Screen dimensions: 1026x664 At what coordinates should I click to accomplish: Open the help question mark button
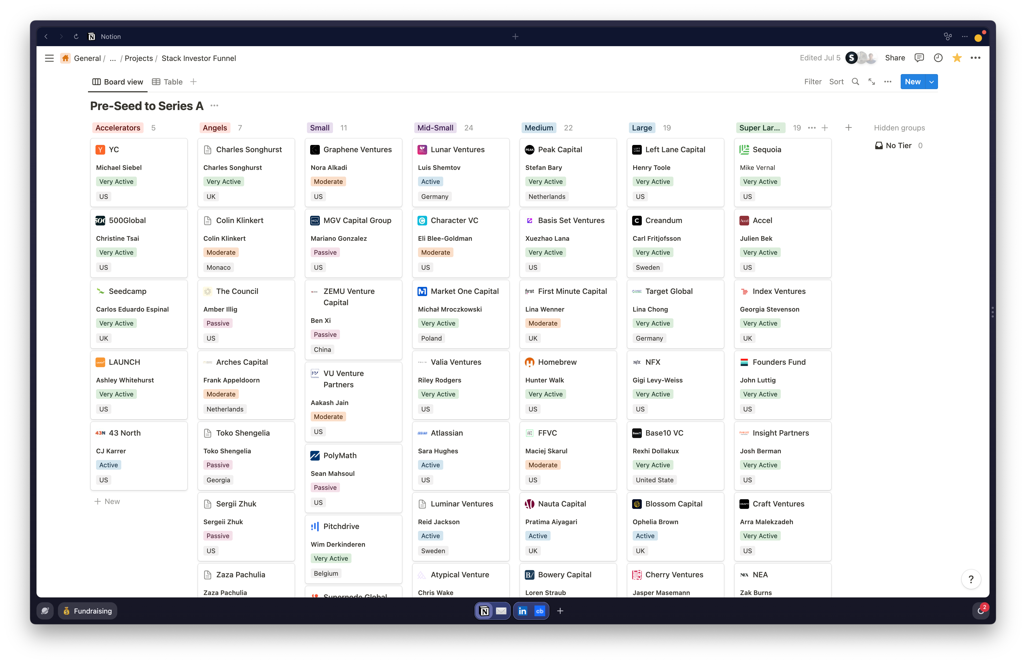click(x=971, y=579)
